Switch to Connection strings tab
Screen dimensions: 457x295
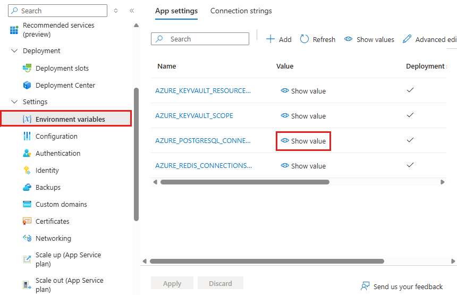pyautogui.click(x=241, y=11)
